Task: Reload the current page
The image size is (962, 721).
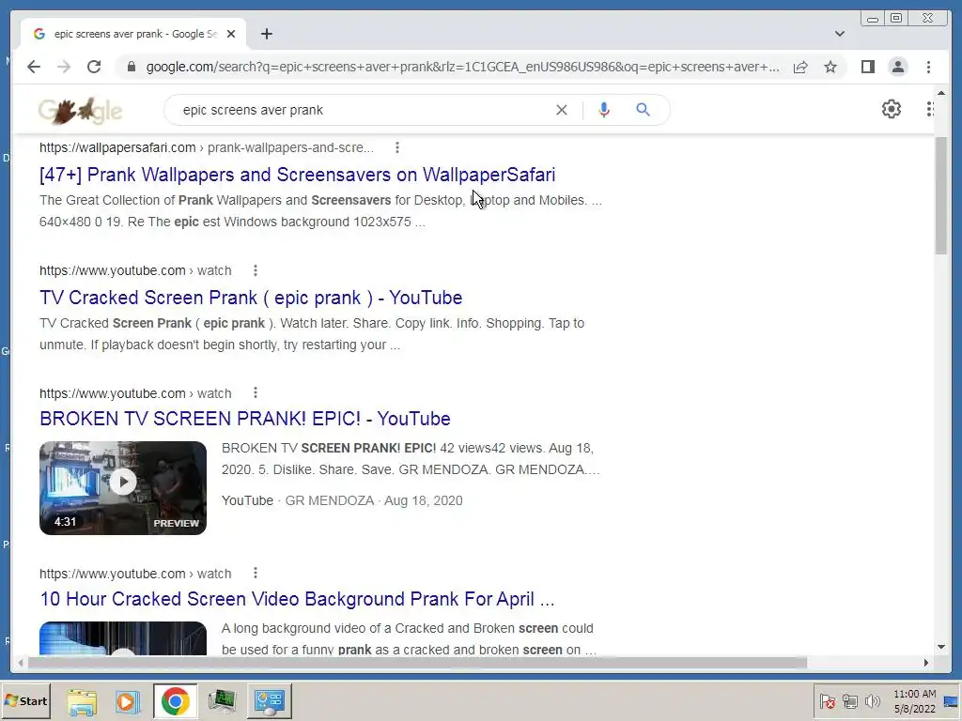Action: click(x=94, y=67)
